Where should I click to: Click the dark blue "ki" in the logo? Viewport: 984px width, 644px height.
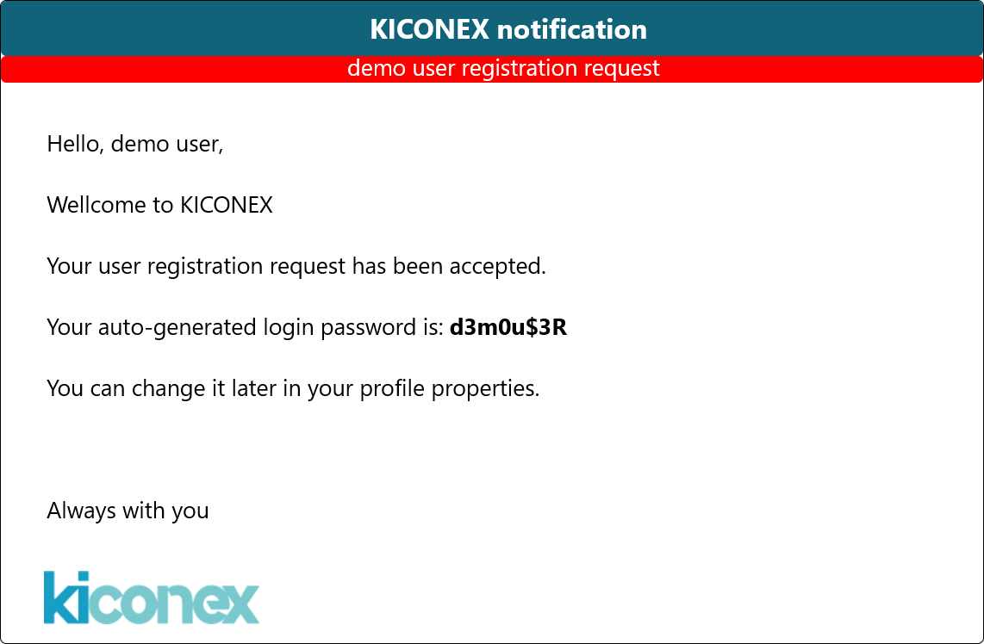(67, 597)
